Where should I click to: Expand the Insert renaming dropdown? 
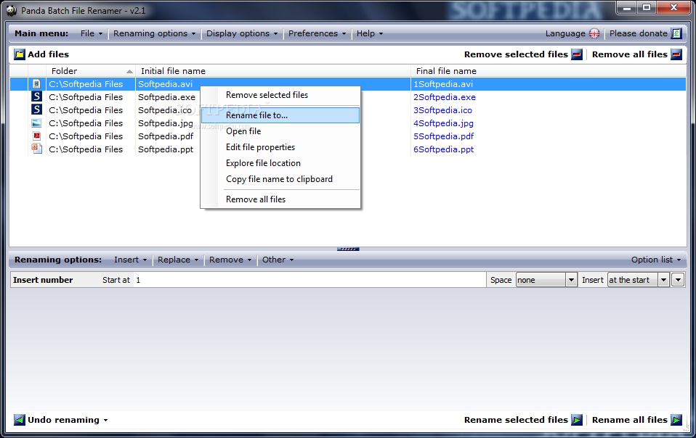coord(130,260)
